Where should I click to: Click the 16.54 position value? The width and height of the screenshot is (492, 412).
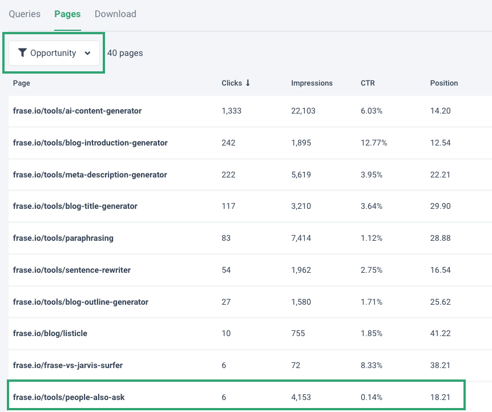440,270
